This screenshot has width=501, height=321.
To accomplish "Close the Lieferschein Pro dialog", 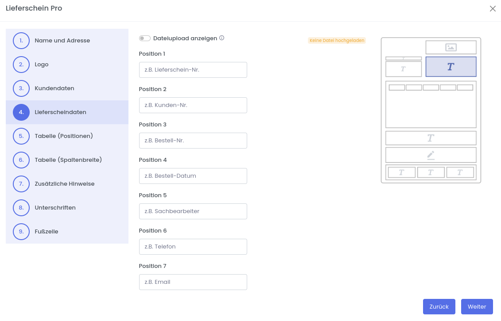I will tap(493, 9).
